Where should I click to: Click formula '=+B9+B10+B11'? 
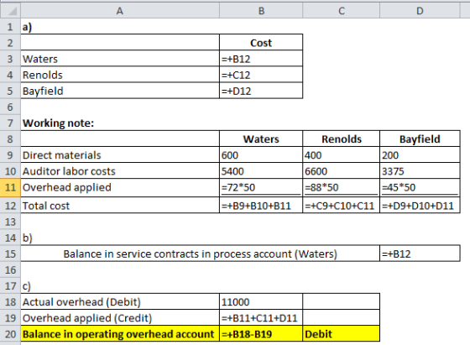coord(261,206)
